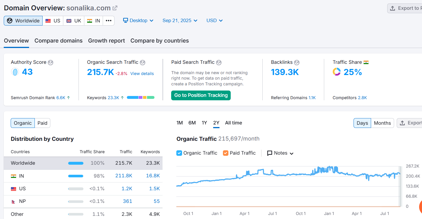
Task: Open the Compare domains tab
Action: [58, 41]
